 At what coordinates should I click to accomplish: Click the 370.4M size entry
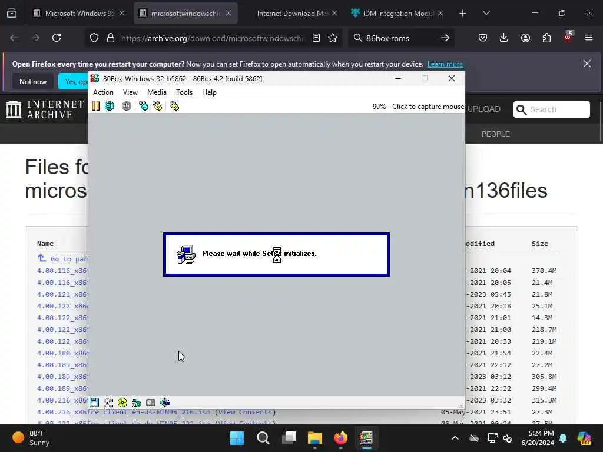tap(544, 271)
